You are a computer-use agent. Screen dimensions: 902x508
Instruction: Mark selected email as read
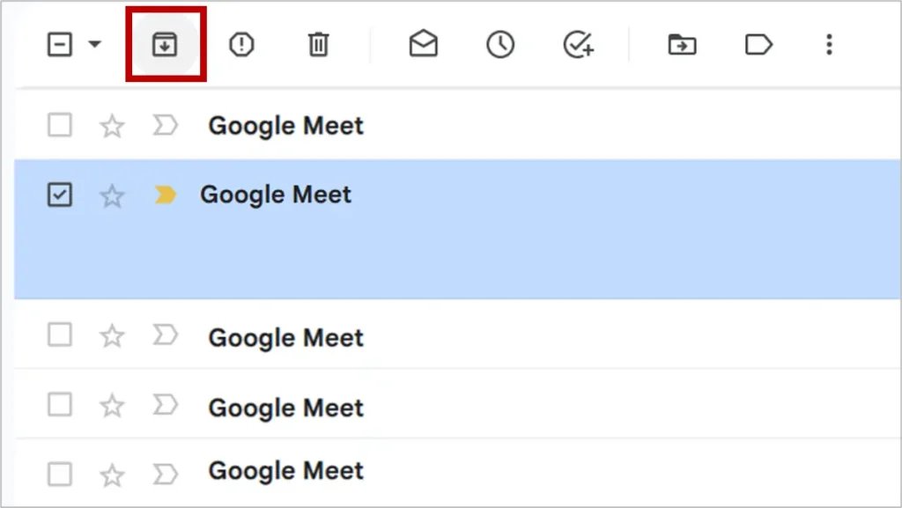424,45
